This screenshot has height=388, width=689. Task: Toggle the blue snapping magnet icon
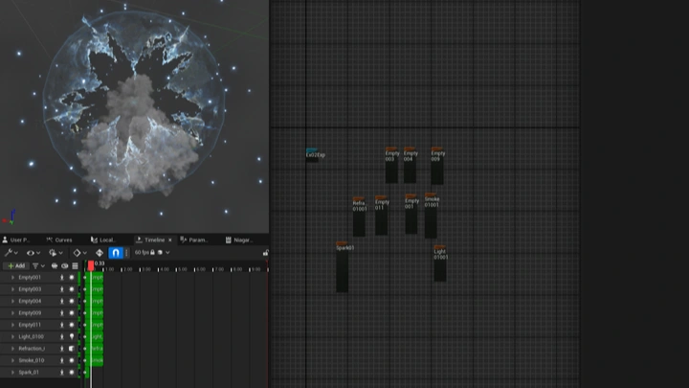(x=116, y=253)
